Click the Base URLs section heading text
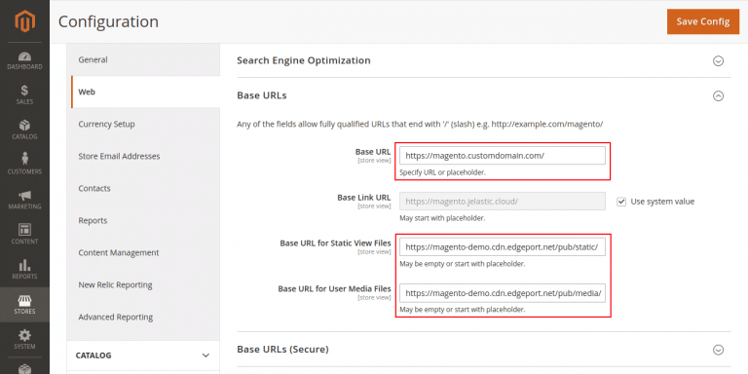The width and height of the screenshot is (748, 374). click(262, 95)
